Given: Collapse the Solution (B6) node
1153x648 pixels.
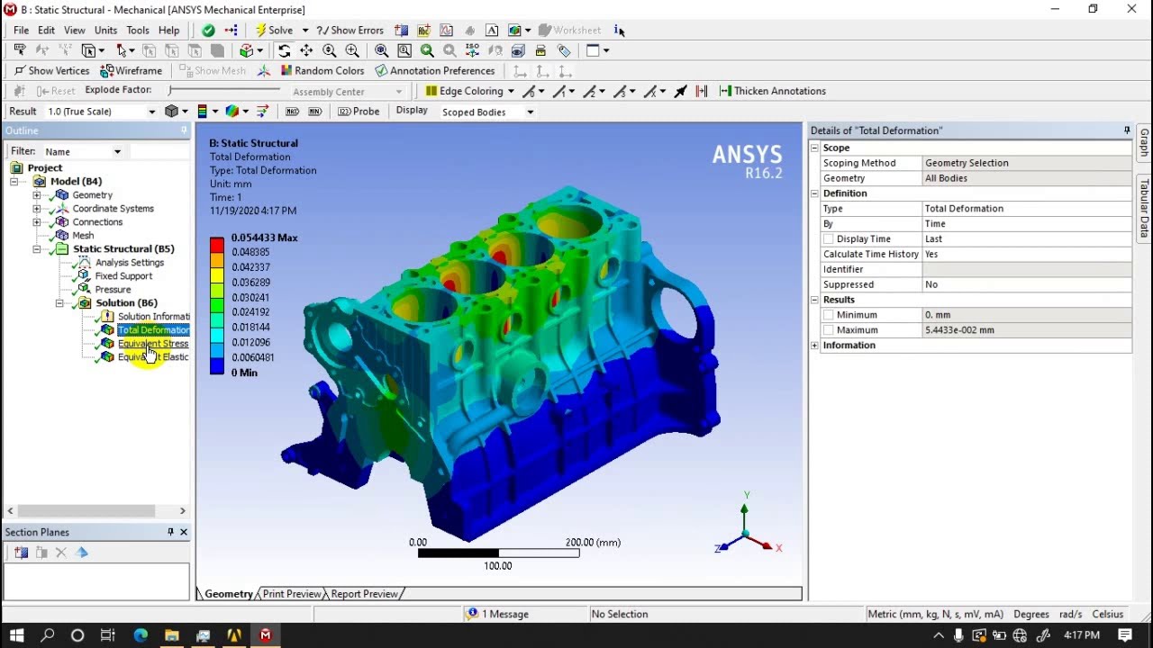Looking at the screenshot, I should click(x=59, y=302).
